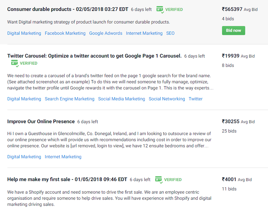Viewport: 268px width, 211px height.
Task: Click the green Bid now button
Action: pos(234,31)
